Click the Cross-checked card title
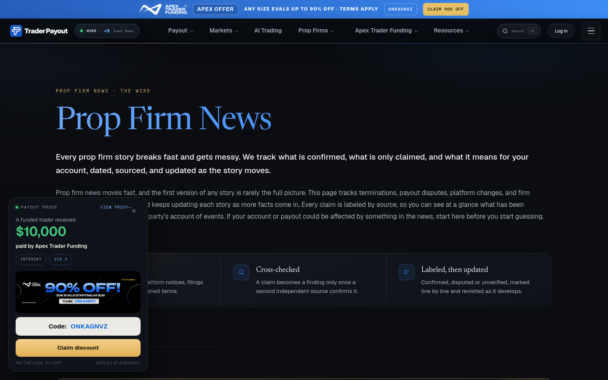The image size is (608, 380). point(278,269)
